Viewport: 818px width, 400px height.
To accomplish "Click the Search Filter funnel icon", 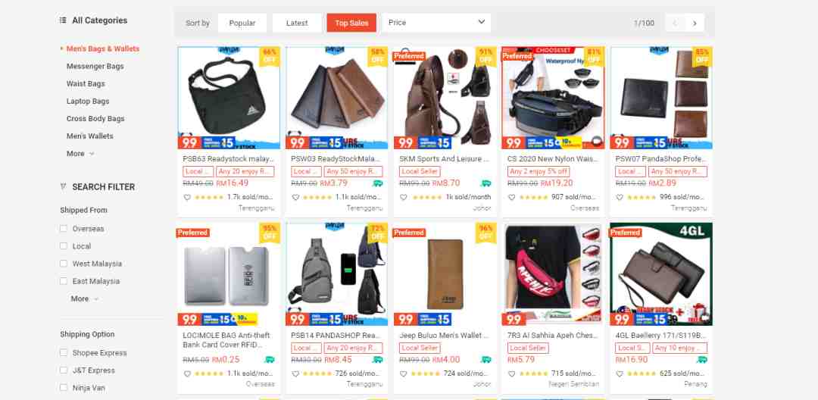I will (x=63, y=186).
